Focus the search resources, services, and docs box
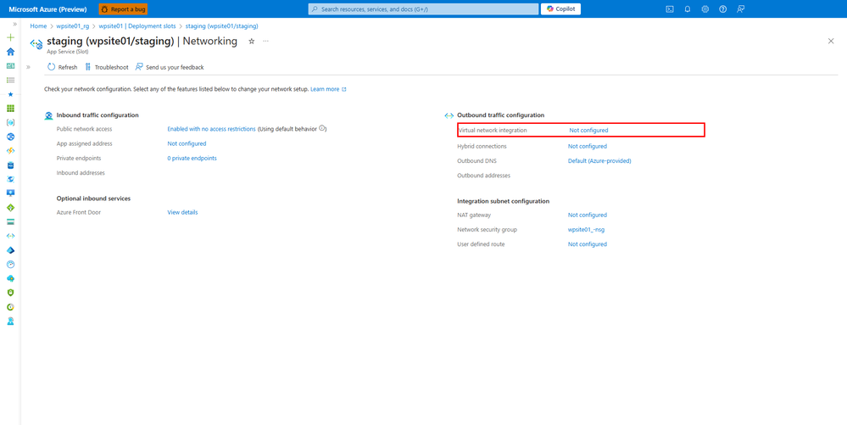Image resolution: width=847 pixels, height=425 pixels. click(x=424, y=9)
